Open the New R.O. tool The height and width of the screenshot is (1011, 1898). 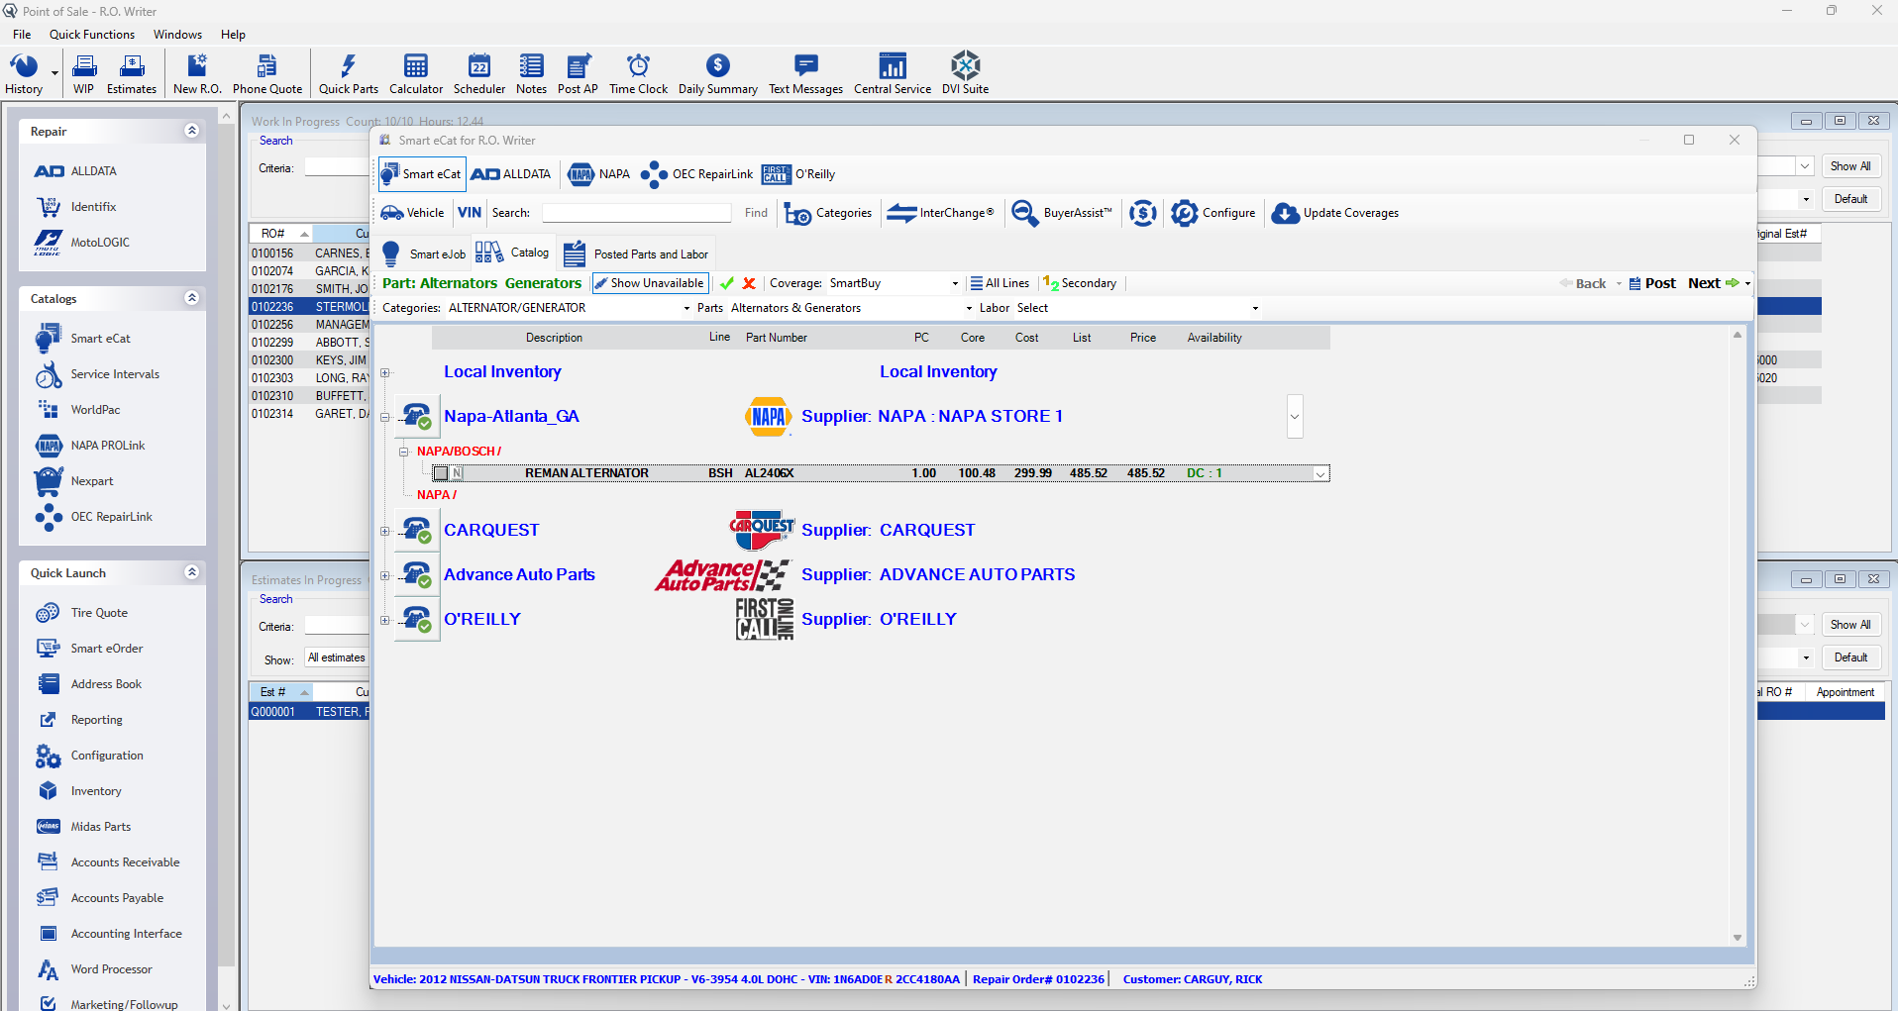coord(196,72)
